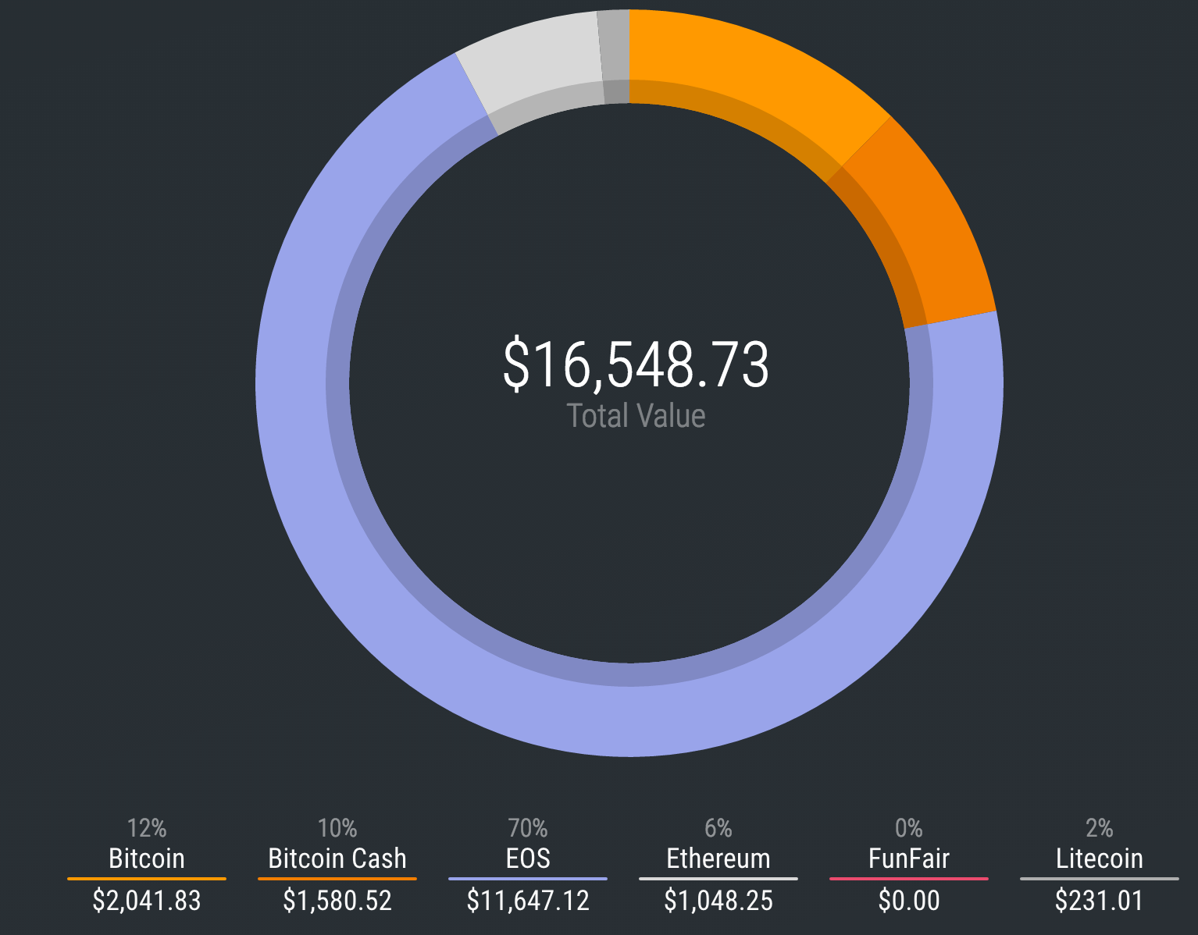The width and height of the screenshot is (1198, 935).
Task: Click the 0% FunFair percentage
Action: (909, 827)
